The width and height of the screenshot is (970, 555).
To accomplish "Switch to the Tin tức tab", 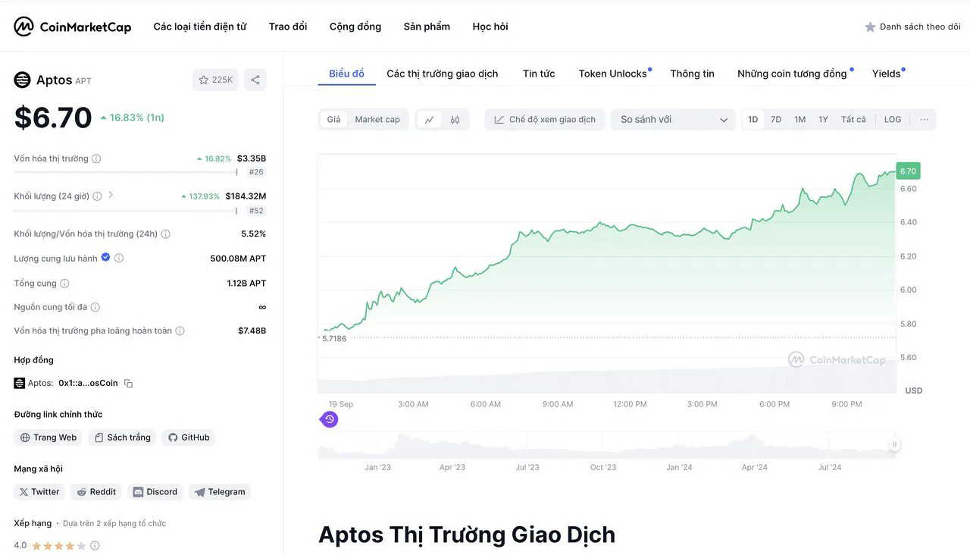I will click(538, 74).
